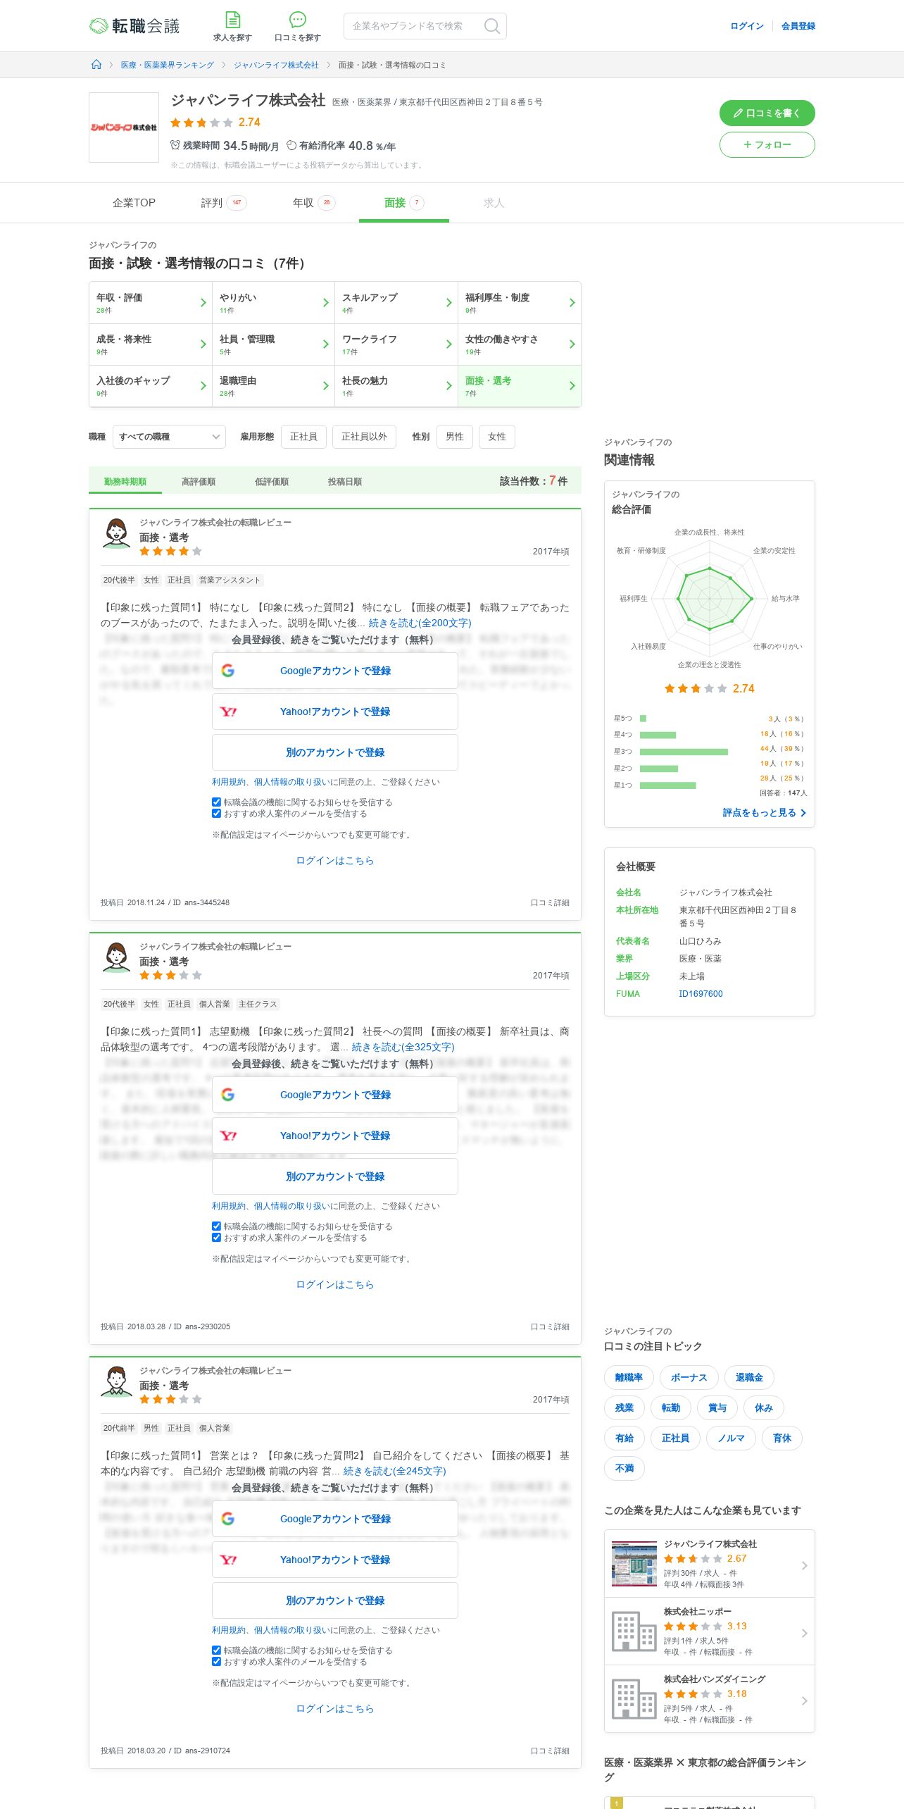Expand 年収・評価 category
Image resolution: width=904 pixels, height=1809 pixels.
151,303
